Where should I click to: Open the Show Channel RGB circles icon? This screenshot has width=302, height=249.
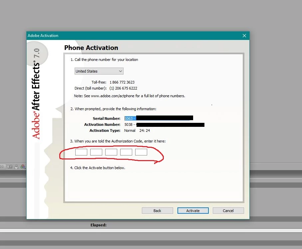(23, 166)
